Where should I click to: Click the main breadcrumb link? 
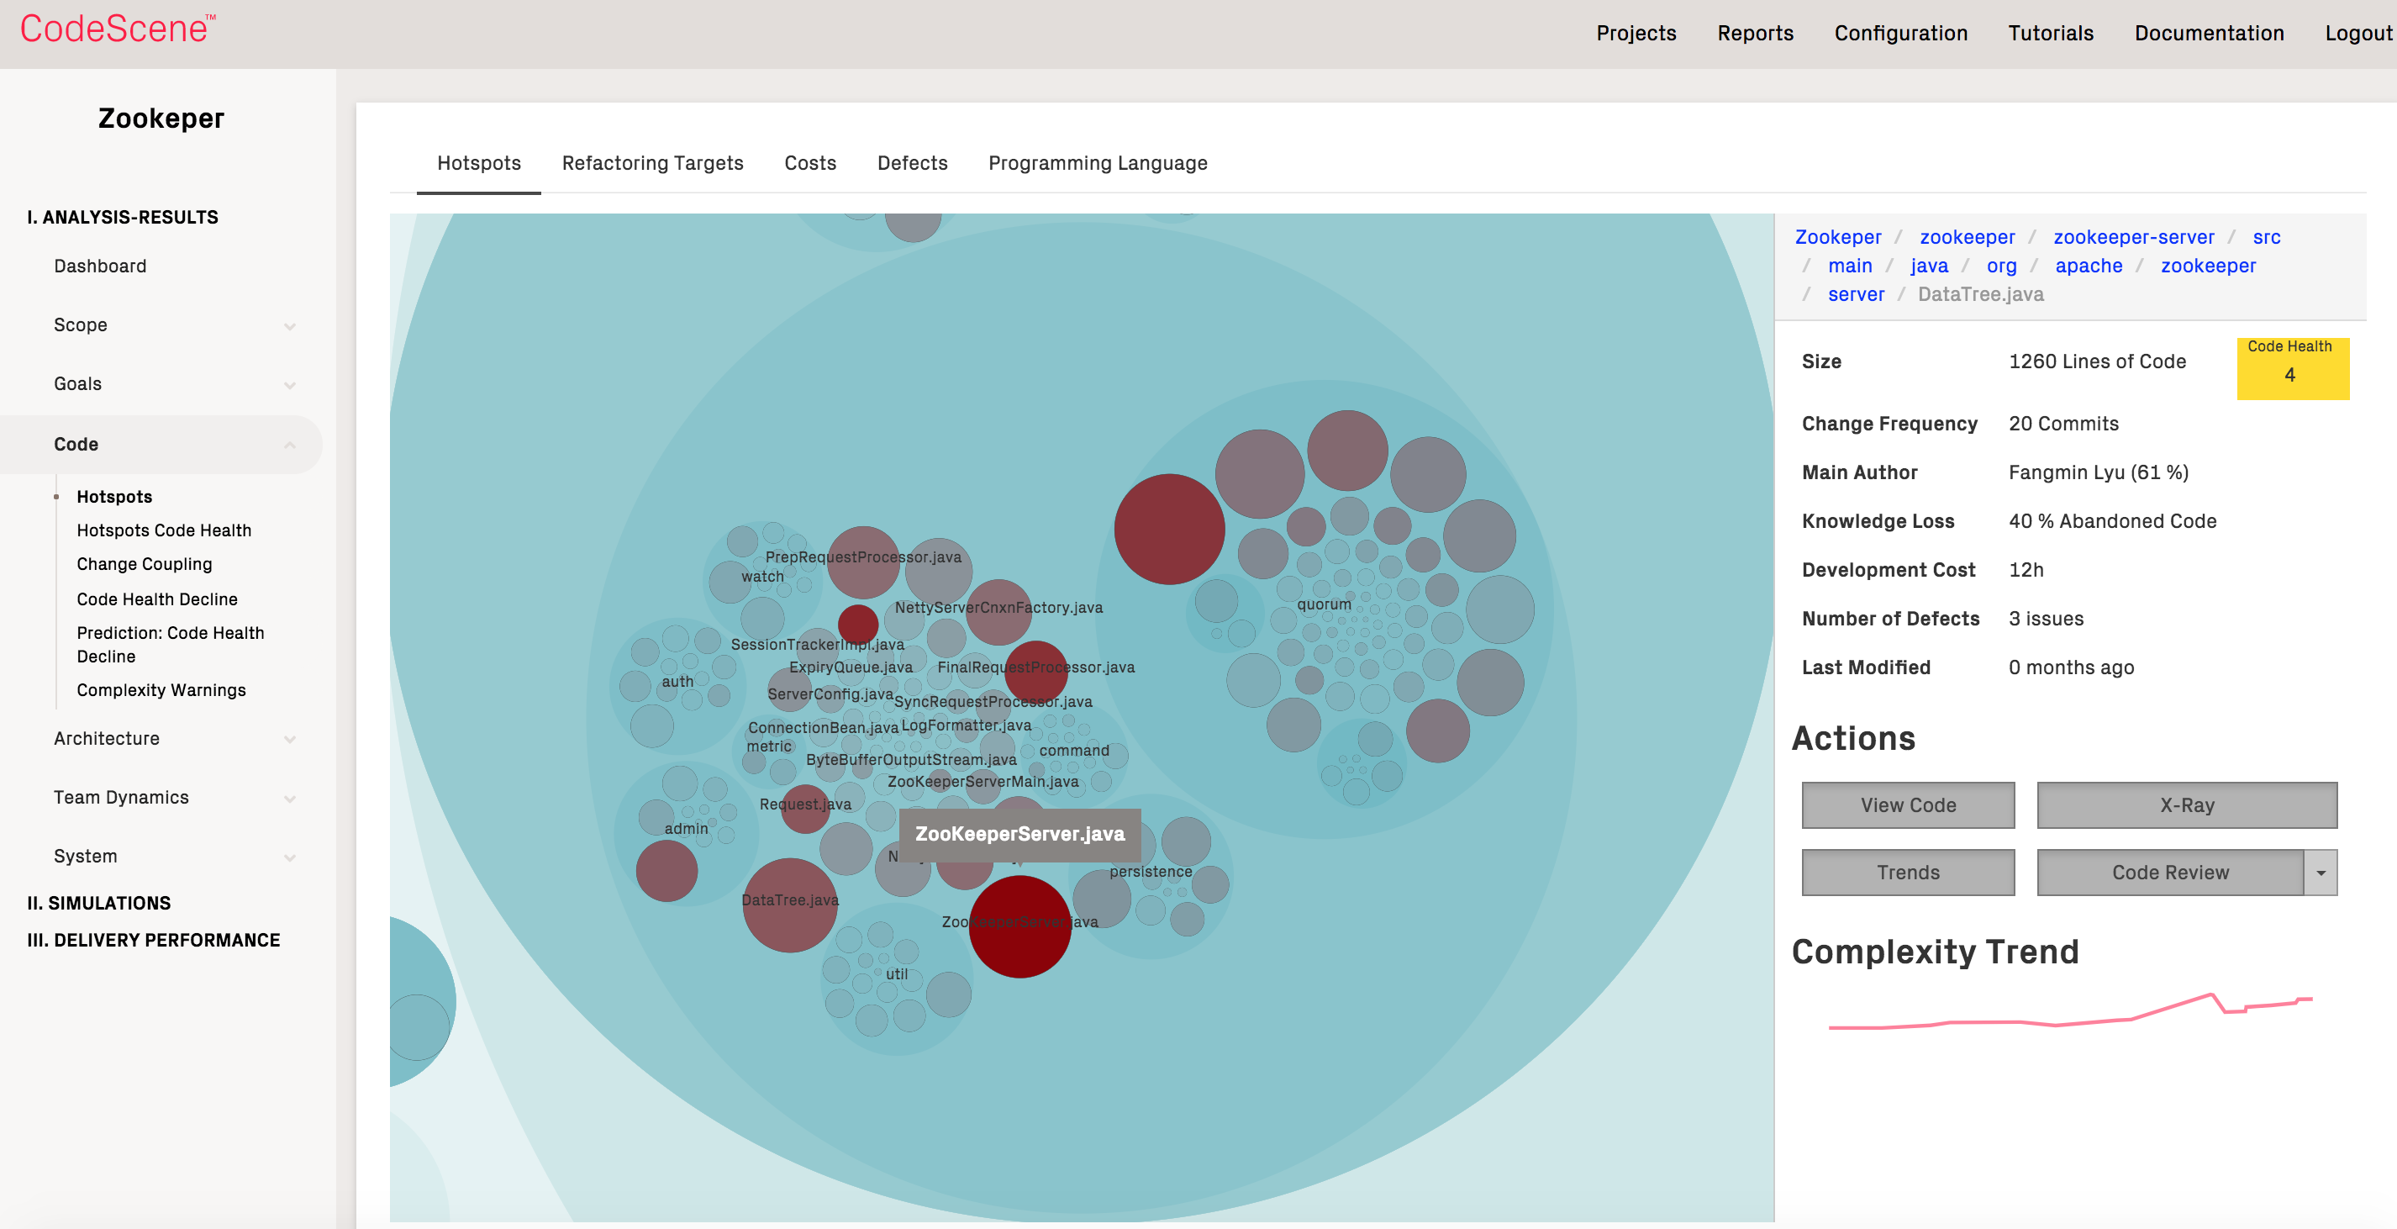(1850, 266)
